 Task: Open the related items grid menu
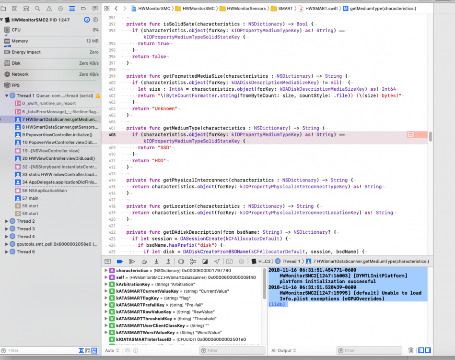(107, 9)
